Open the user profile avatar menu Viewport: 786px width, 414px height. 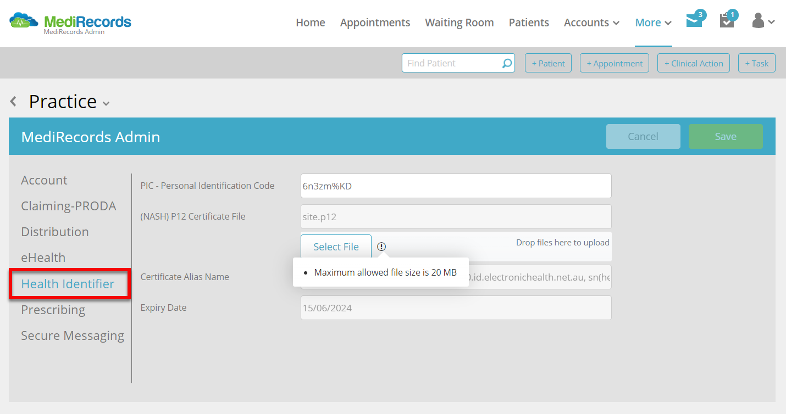click(x=763, y=21)
